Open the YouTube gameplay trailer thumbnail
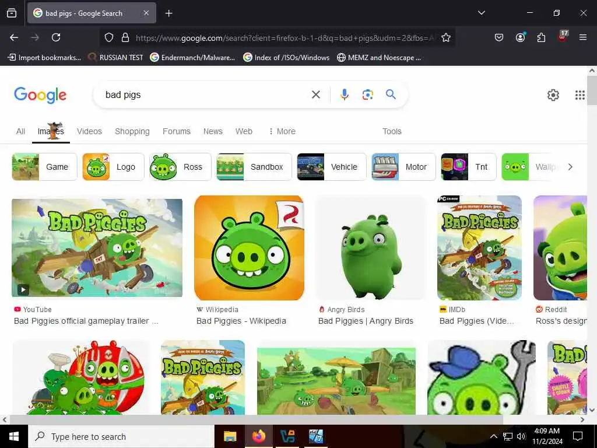 (97, 247)
